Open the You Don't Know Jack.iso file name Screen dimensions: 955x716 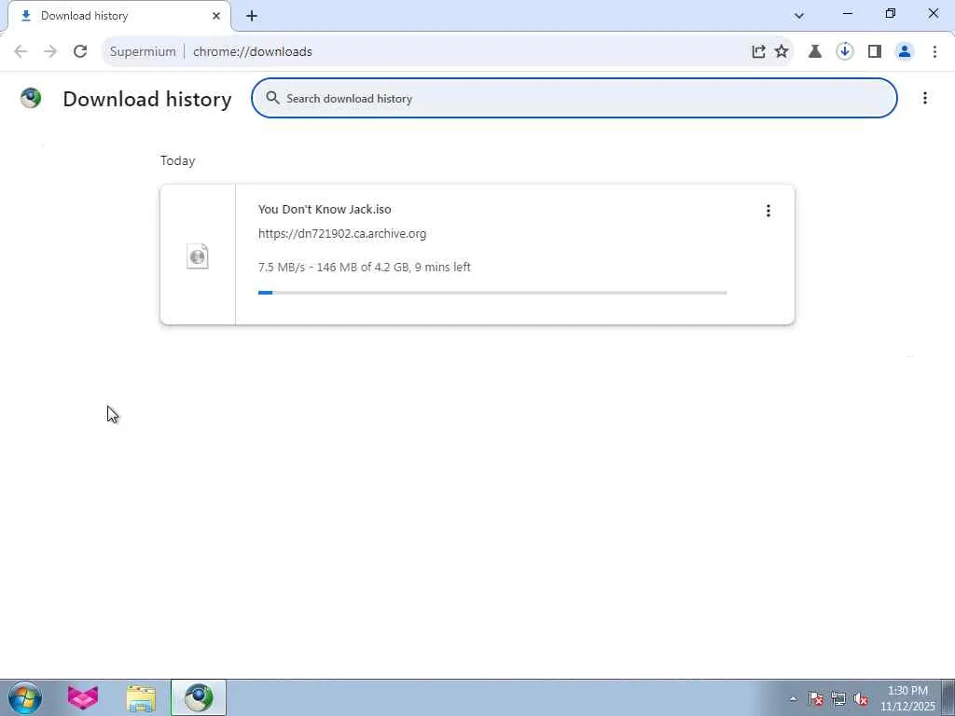325,209
